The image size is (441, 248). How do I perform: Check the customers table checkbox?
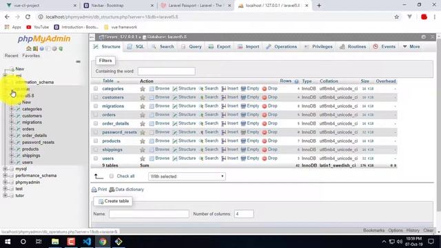coord(96,97)
